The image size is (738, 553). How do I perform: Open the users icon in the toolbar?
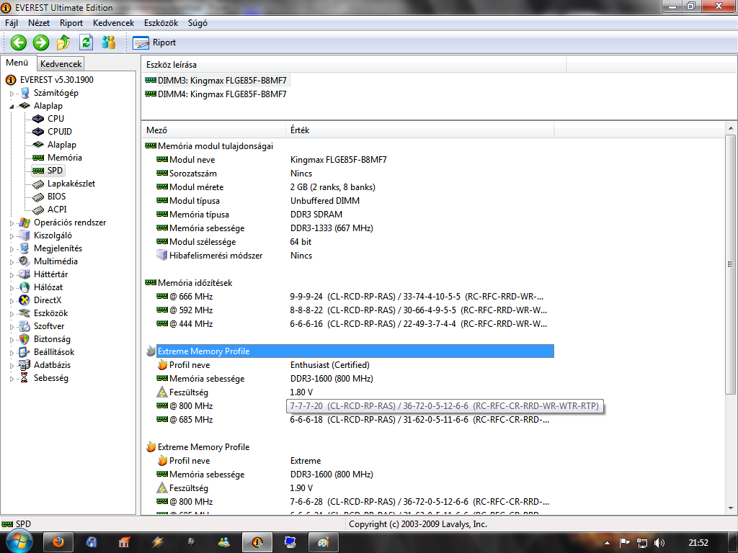[x=109, y=42]
